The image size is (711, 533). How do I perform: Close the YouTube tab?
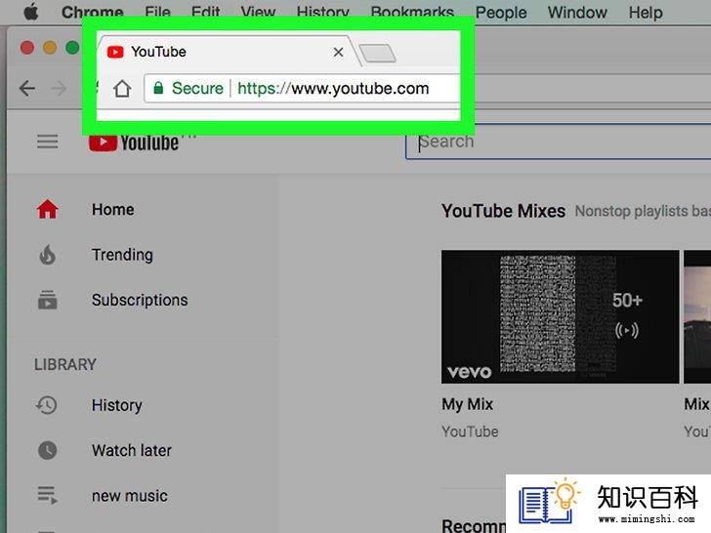click(338, 52)
